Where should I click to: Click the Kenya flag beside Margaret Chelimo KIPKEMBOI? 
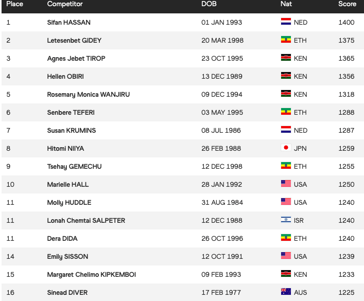(286, 274)
